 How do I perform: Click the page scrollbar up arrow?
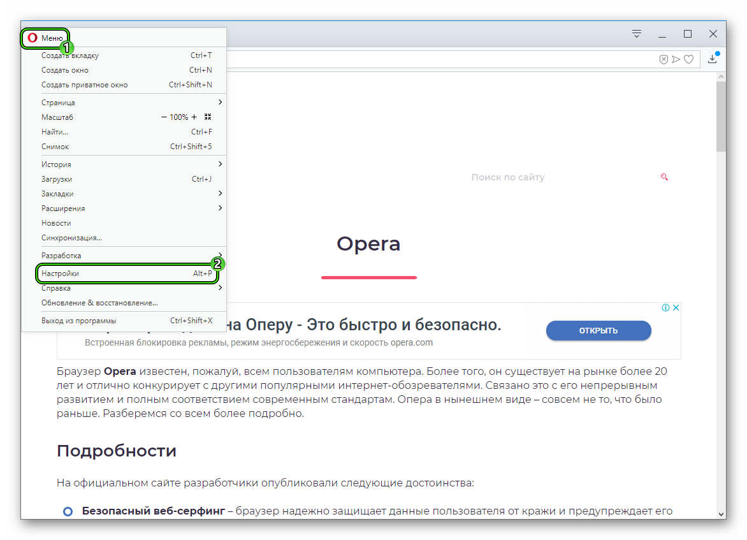pyautogui.click(x=722, y=77)
